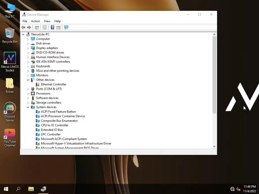Screen dimensions: 259x194
Task: Minimize the Device Manager window
Action: click(x=188, y=14)
